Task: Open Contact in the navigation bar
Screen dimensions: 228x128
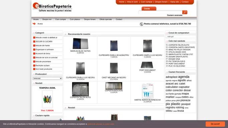Action: [x=119, y=19]
